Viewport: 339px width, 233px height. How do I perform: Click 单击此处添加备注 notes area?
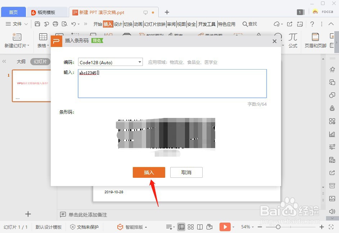[87, 215]
